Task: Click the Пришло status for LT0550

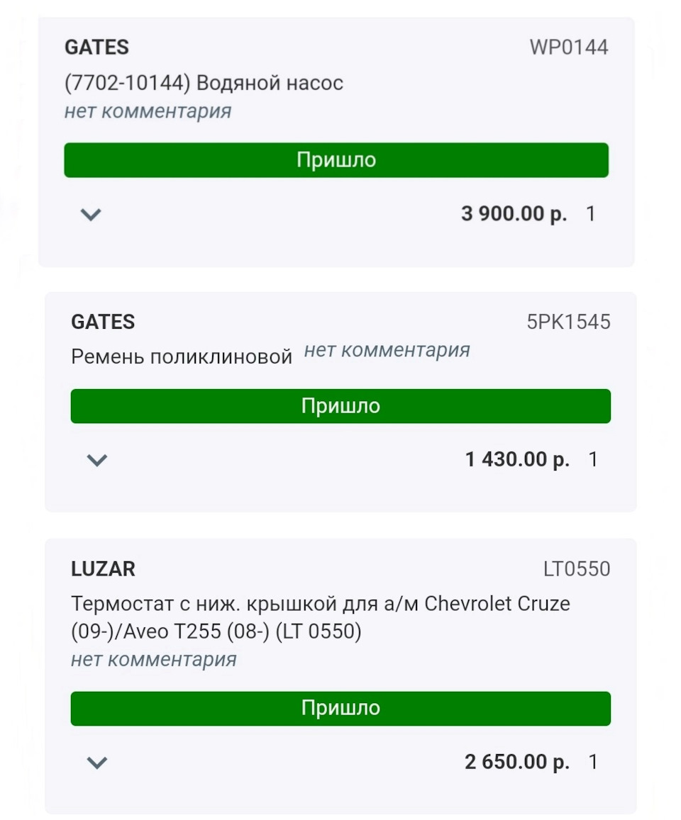Action: click(x=340, y=709)
